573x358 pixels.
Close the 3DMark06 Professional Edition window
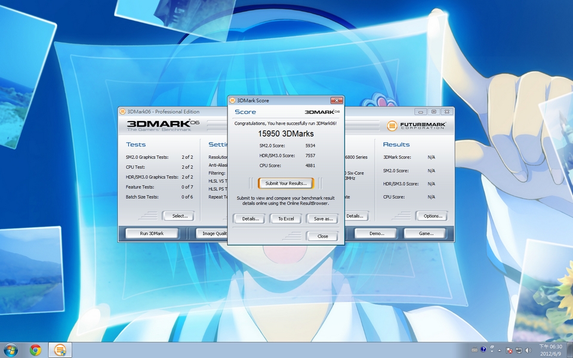coord(447,112)
